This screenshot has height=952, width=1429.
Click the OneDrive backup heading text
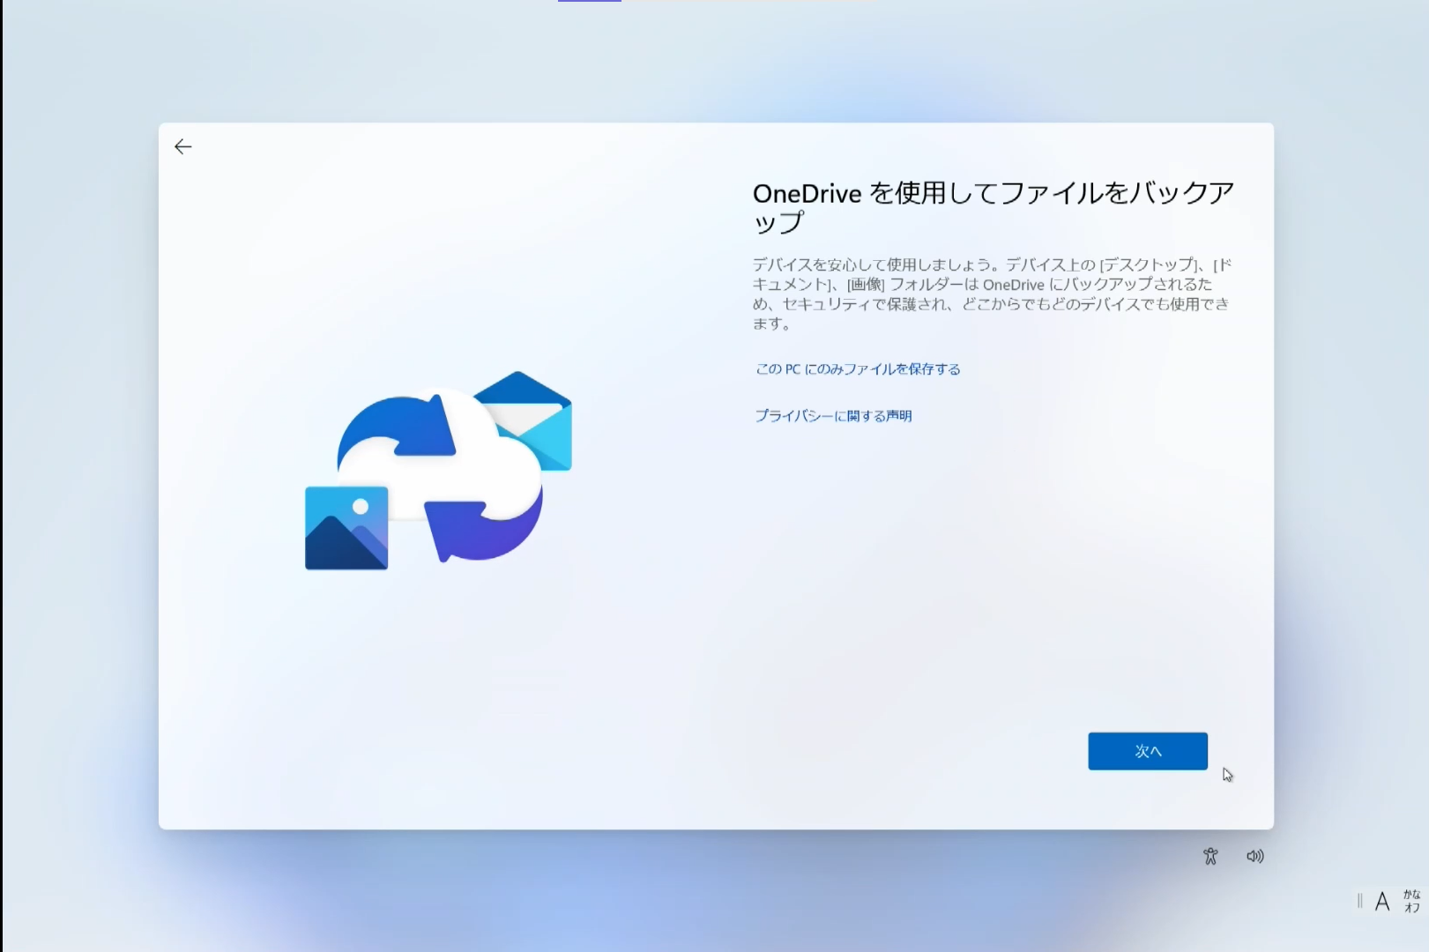coord(994,207)
